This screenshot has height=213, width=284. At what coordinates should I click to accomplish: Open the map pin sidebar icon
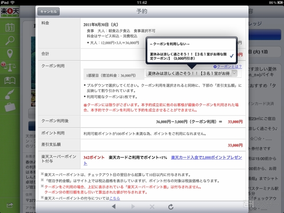click(10, 54)
